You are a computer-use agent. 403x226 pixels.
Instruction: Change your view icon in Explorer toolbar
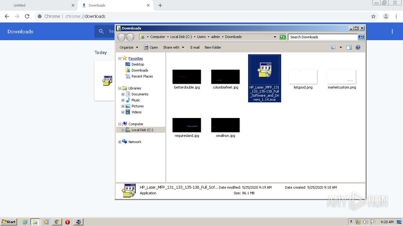point(333,47)
